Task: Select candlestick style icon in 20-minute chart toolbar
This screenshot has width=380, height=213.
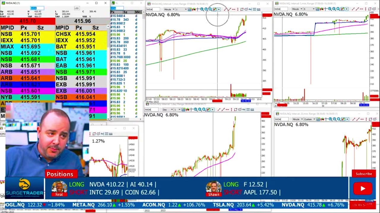Action: (x=322, y=119)
